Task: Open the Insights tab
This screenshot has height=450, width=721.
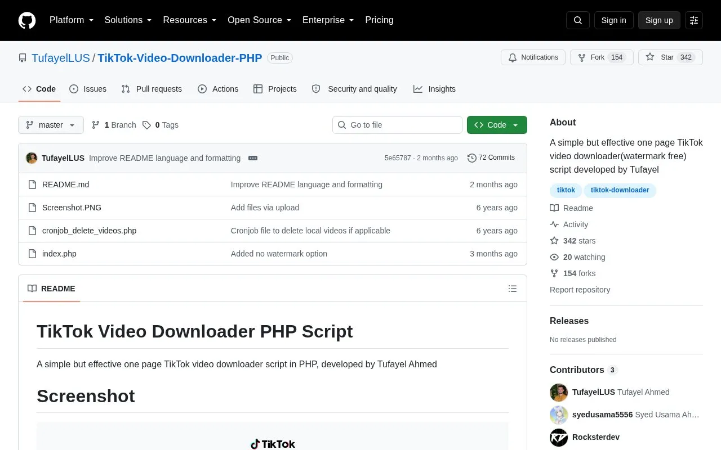Action: 434,89
